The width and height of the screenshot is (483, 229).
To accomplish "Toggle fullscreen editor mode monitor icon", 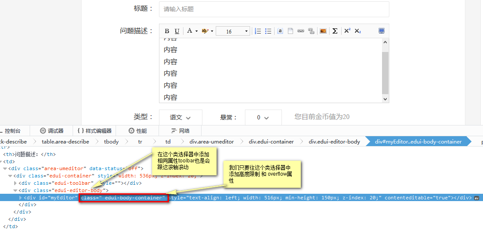I will click(382, 31).
